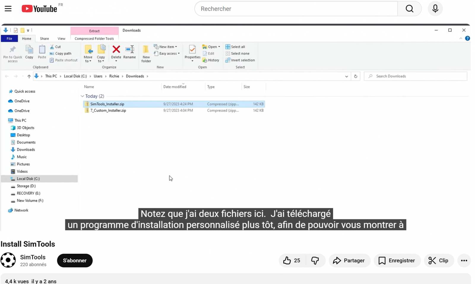Click the pink Extract contextual tab
Screen dimensions: 475x284
[94, 31]
